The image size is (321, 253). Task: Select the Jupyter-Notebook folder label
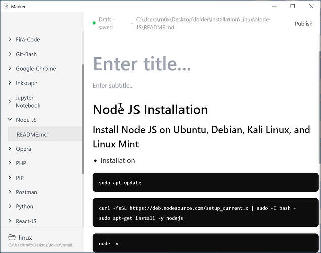[28, 102]
